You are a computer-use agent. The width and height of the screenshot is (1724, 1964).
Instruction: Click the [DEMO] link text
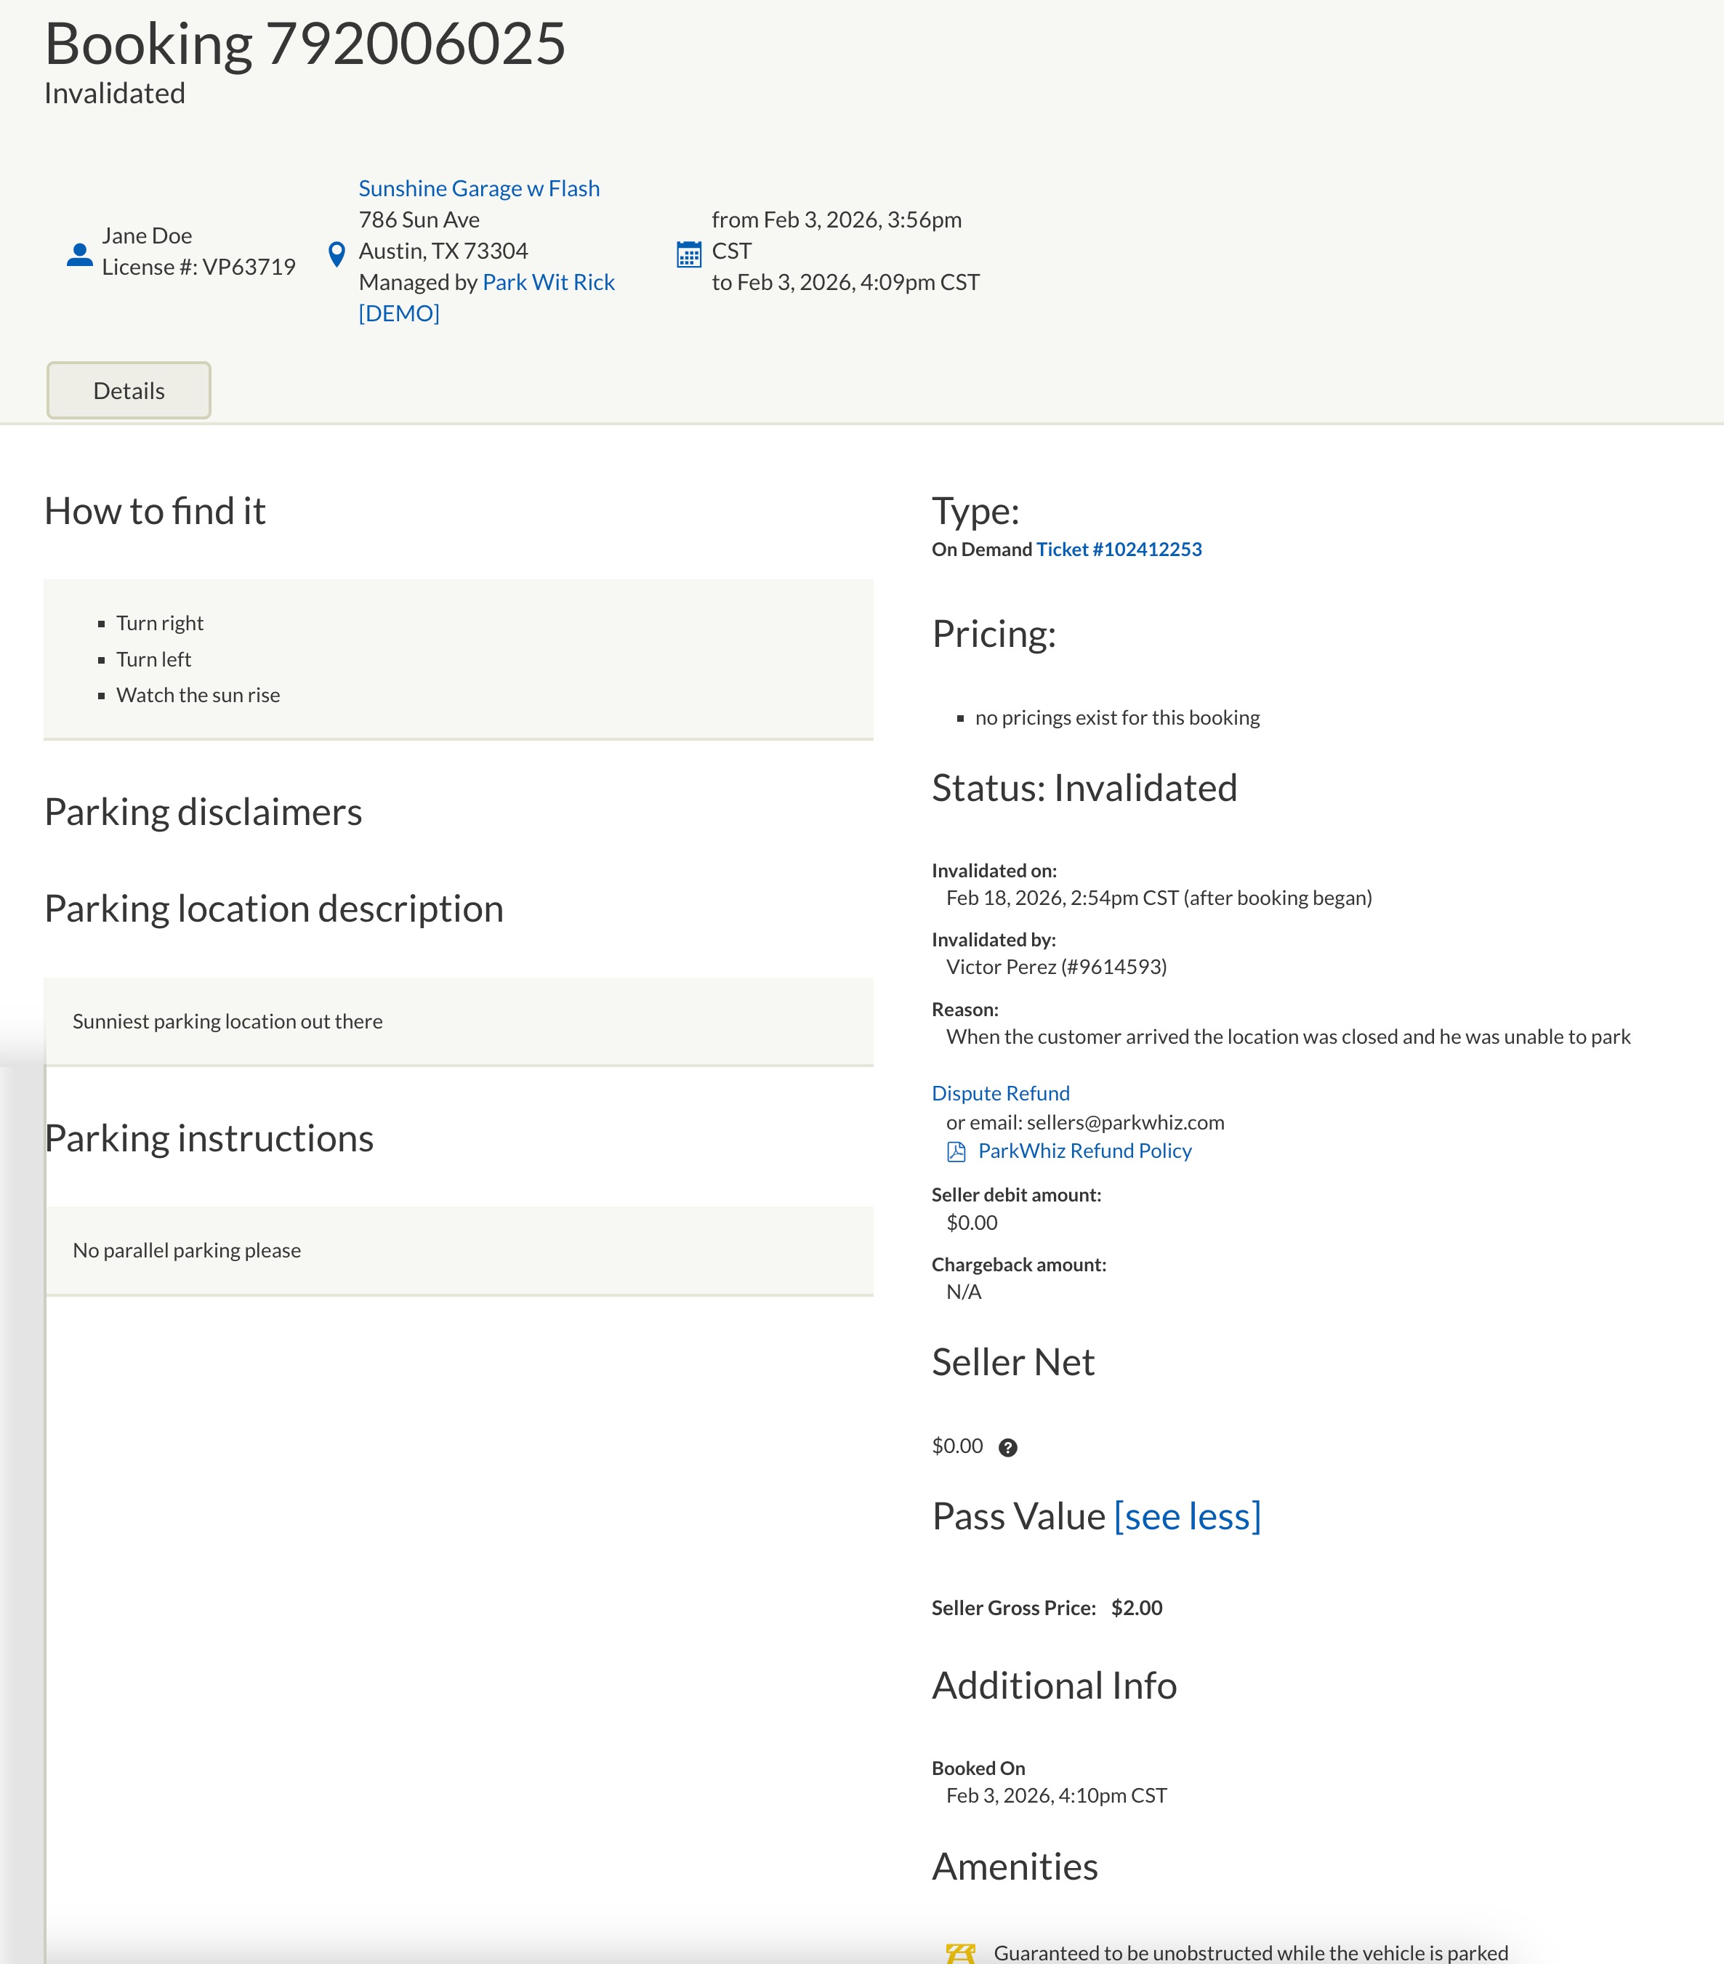[x=399, y=313]
